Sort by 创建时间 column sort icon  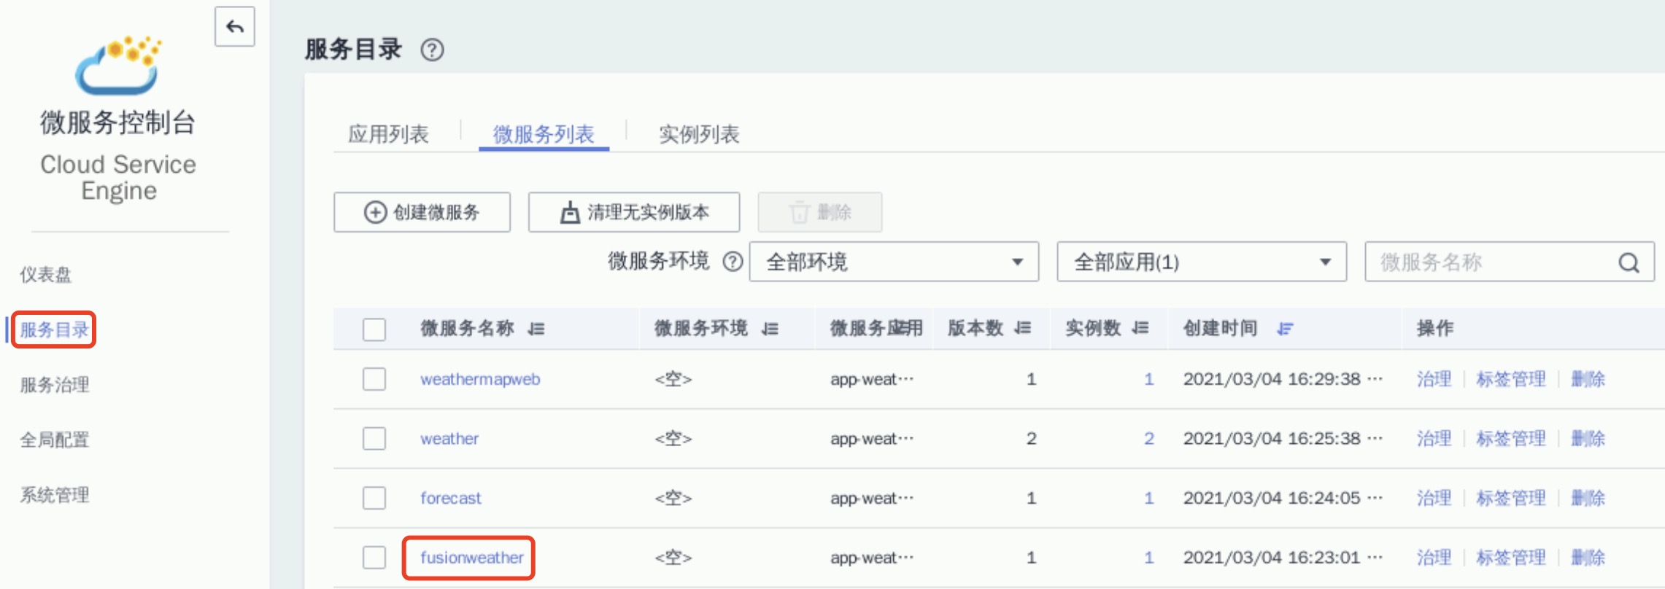1285,329
